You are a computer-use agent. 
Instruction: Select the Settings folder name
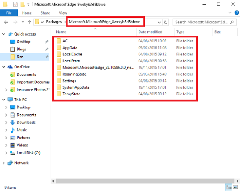coord(69,81)
